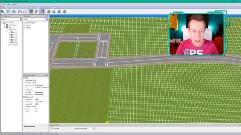Pick the tree placement tool
The width and height of the screenshot is (241, 135).
point(36,12)
